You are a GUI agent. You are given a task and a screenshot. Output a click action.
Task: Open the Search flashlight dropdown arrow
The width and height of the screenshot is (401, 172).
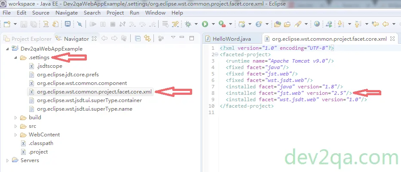point(306,24)
